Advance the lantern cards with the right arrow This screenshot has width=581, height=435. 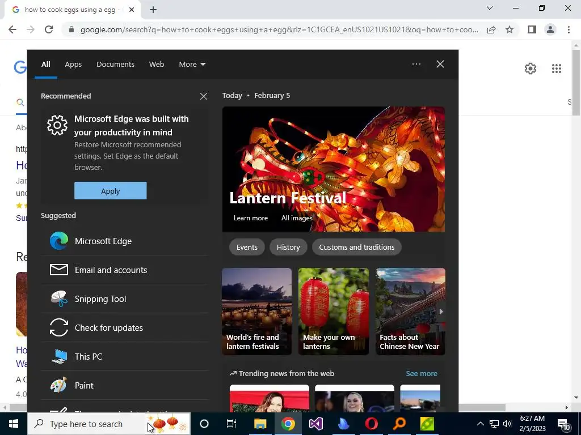(441, 312)
